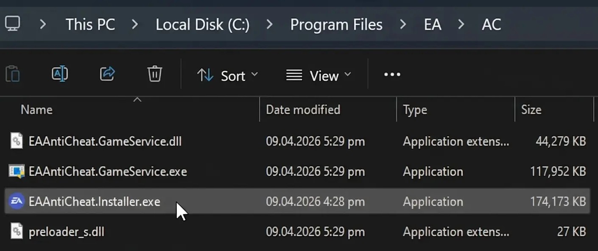598x251 pixels.
Task: Click the Delete trash can icon
Action: [155, 74]
